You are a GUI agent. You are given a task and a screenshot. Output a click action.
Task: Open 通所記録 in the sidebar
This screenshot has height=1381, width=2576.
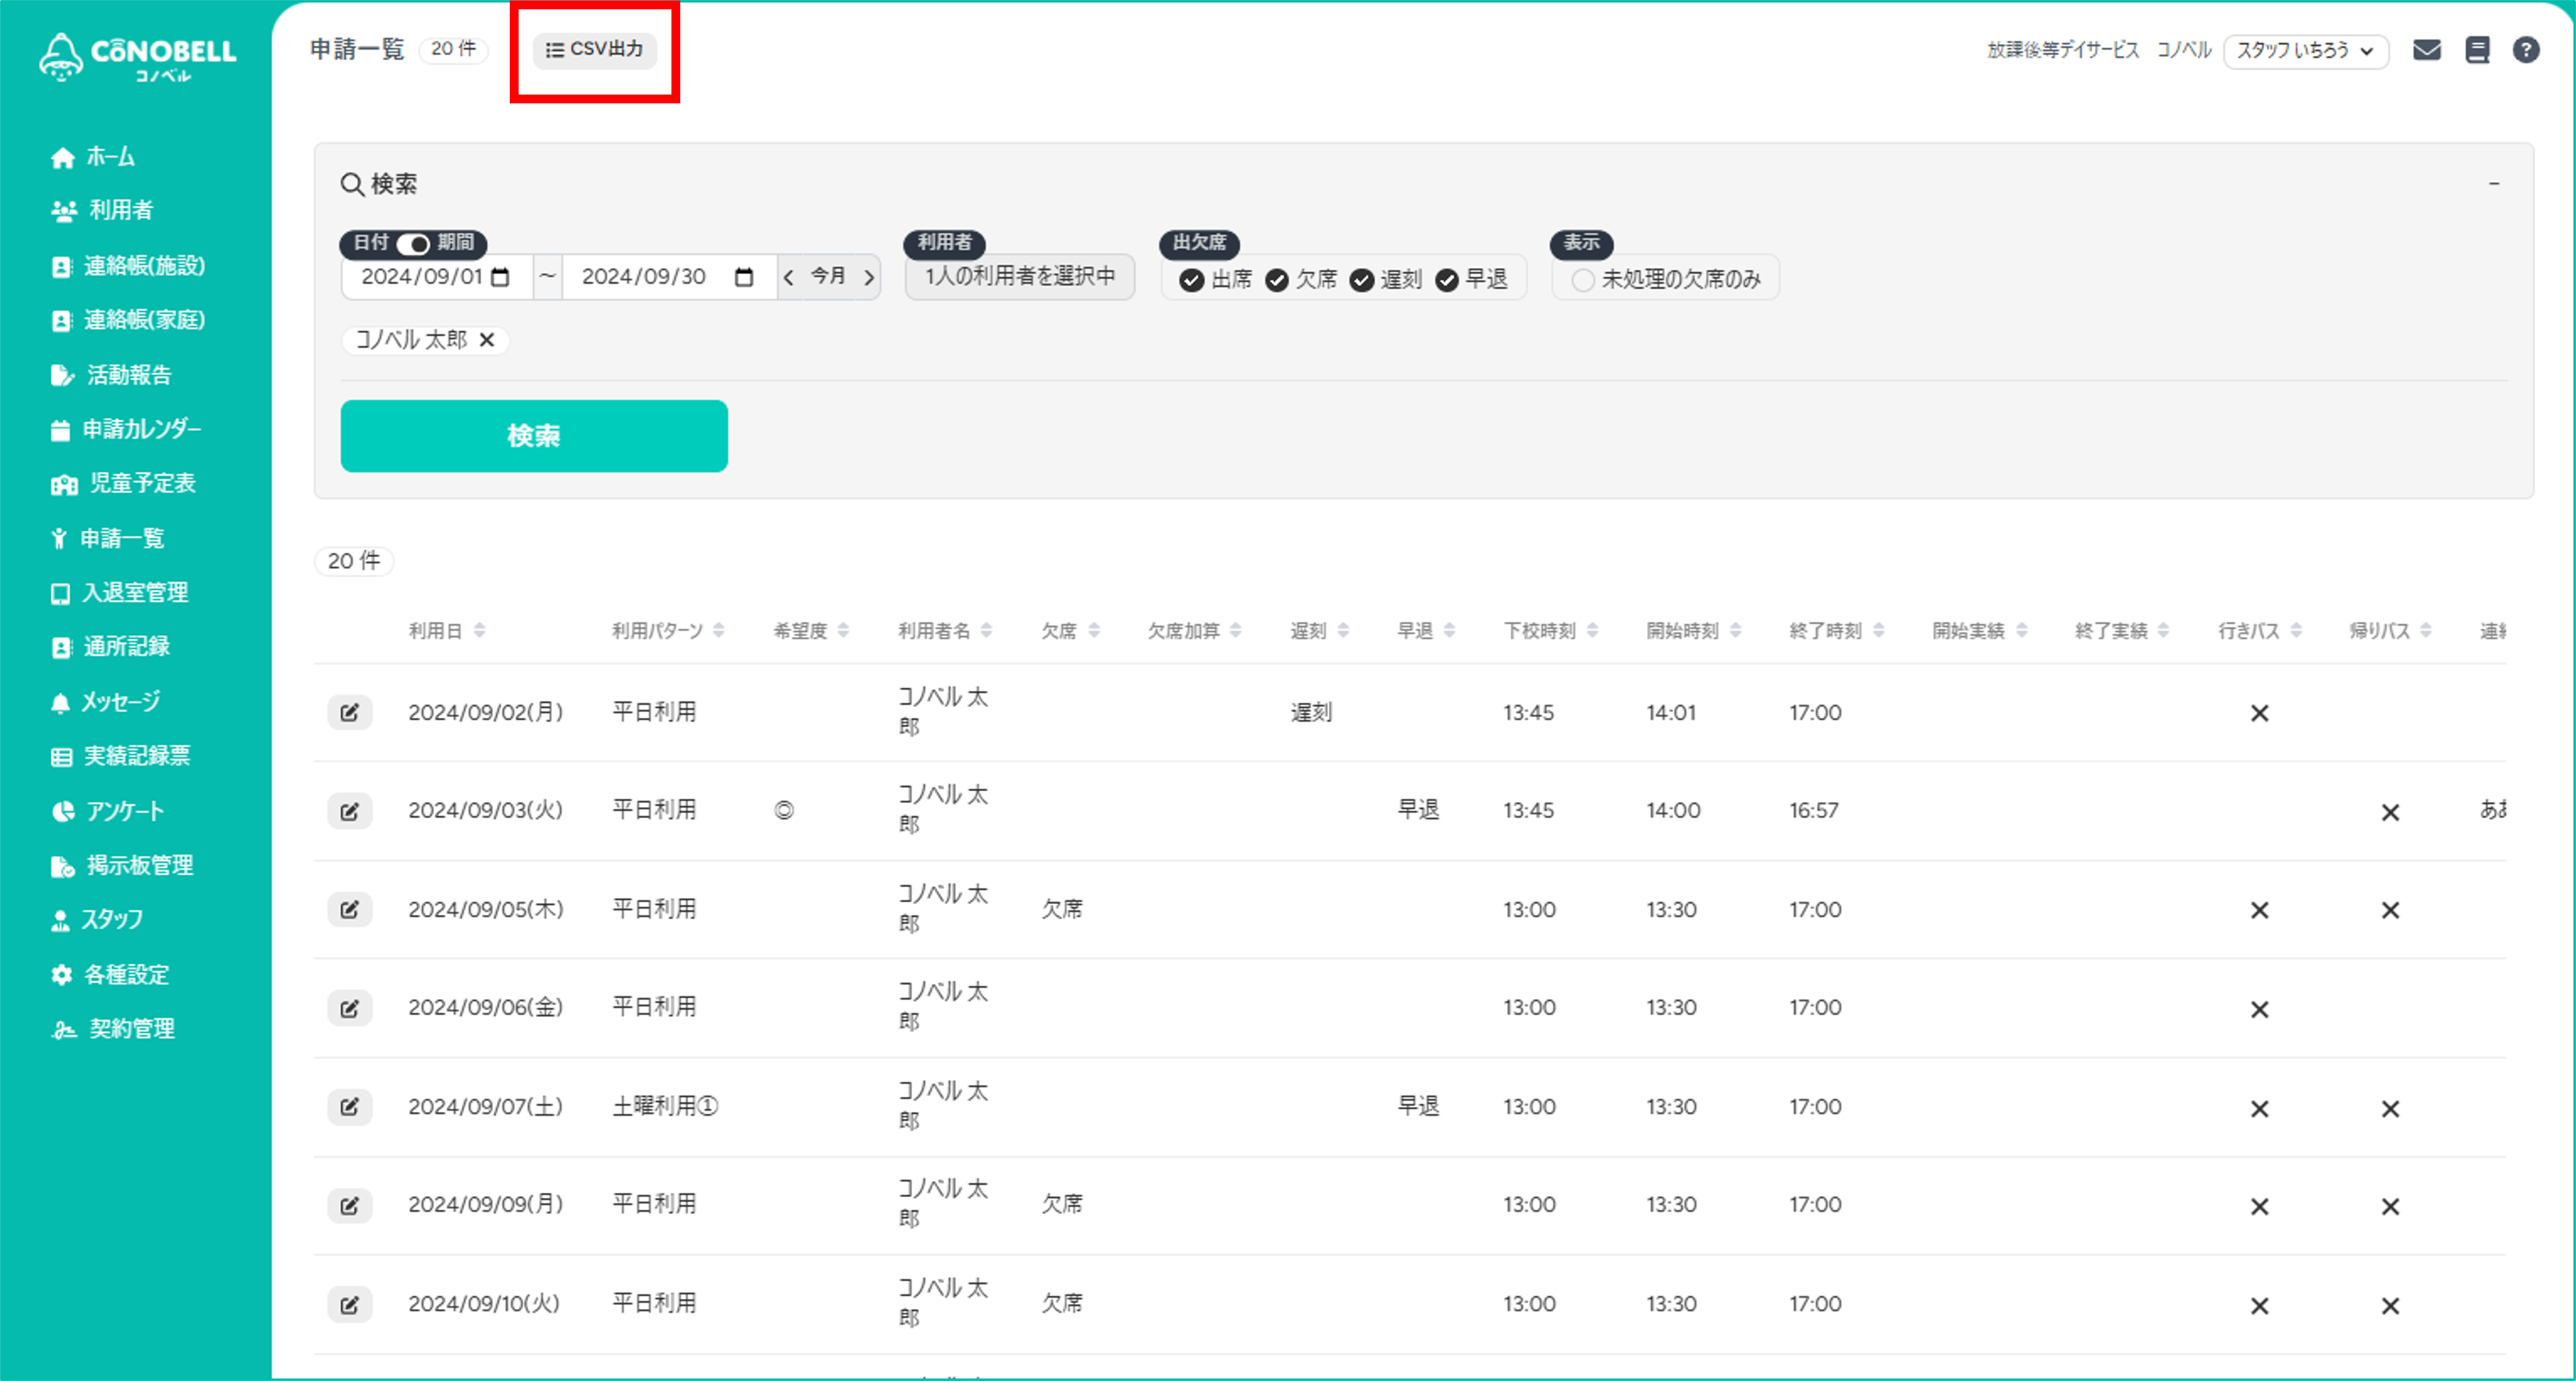(110, 647)
